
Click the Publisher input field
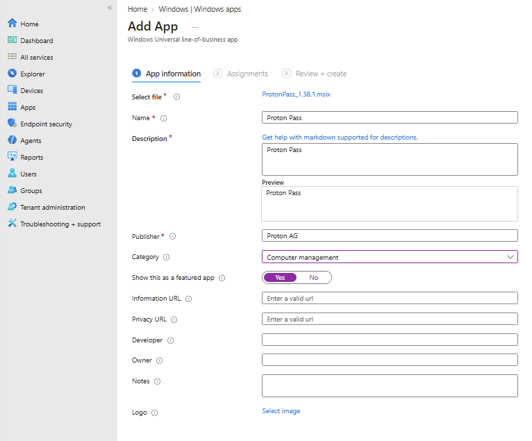390,235
